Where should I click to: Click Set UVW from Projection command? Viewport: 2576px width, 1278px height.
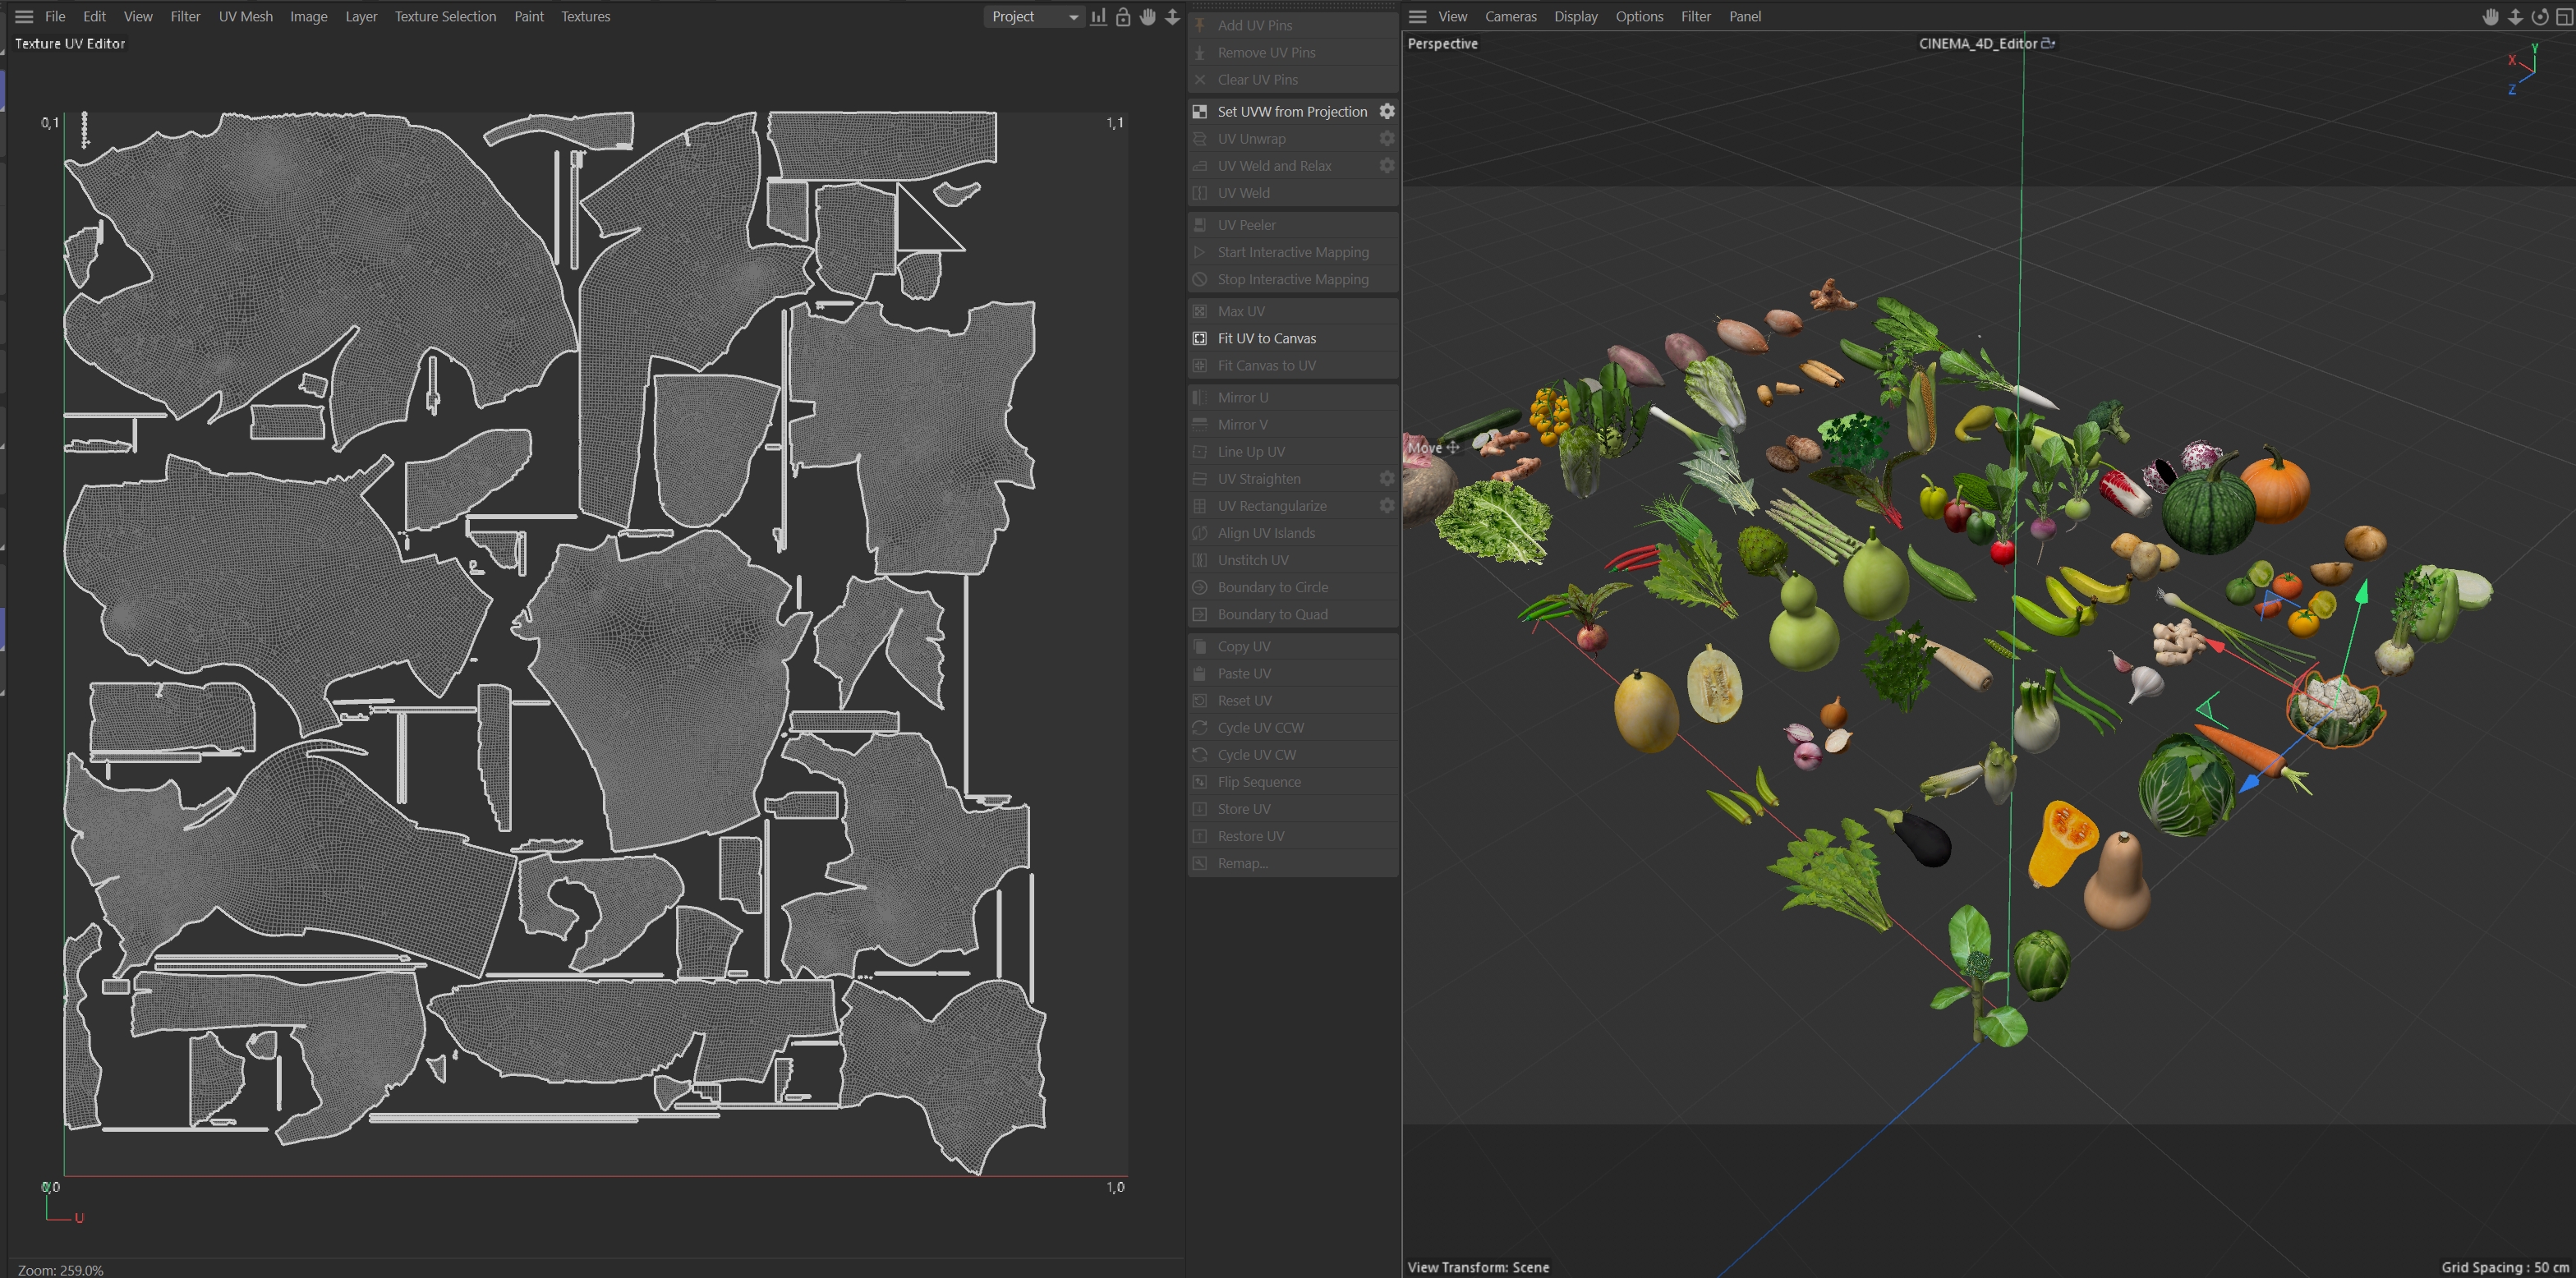coord(1291,111)
